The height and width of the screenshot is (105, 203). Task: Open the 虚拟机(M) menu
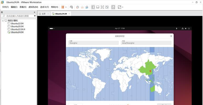33,7
